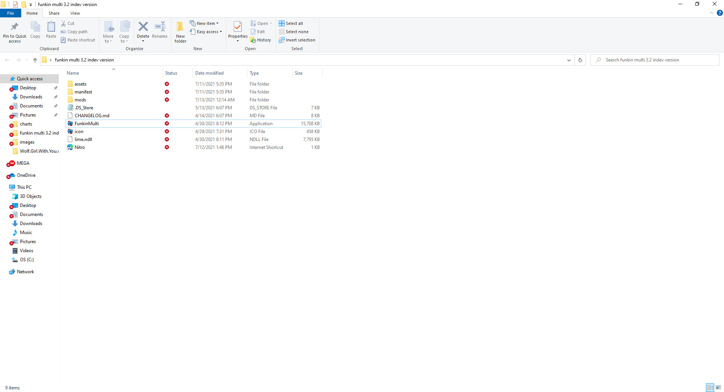Open the File menu
Viewport: 724px width, 392px height.
click(10, 13)
